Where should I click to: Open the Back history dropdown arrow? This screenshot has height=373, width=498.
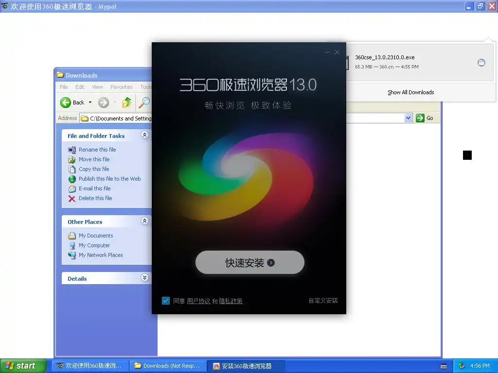coord(90,102)
